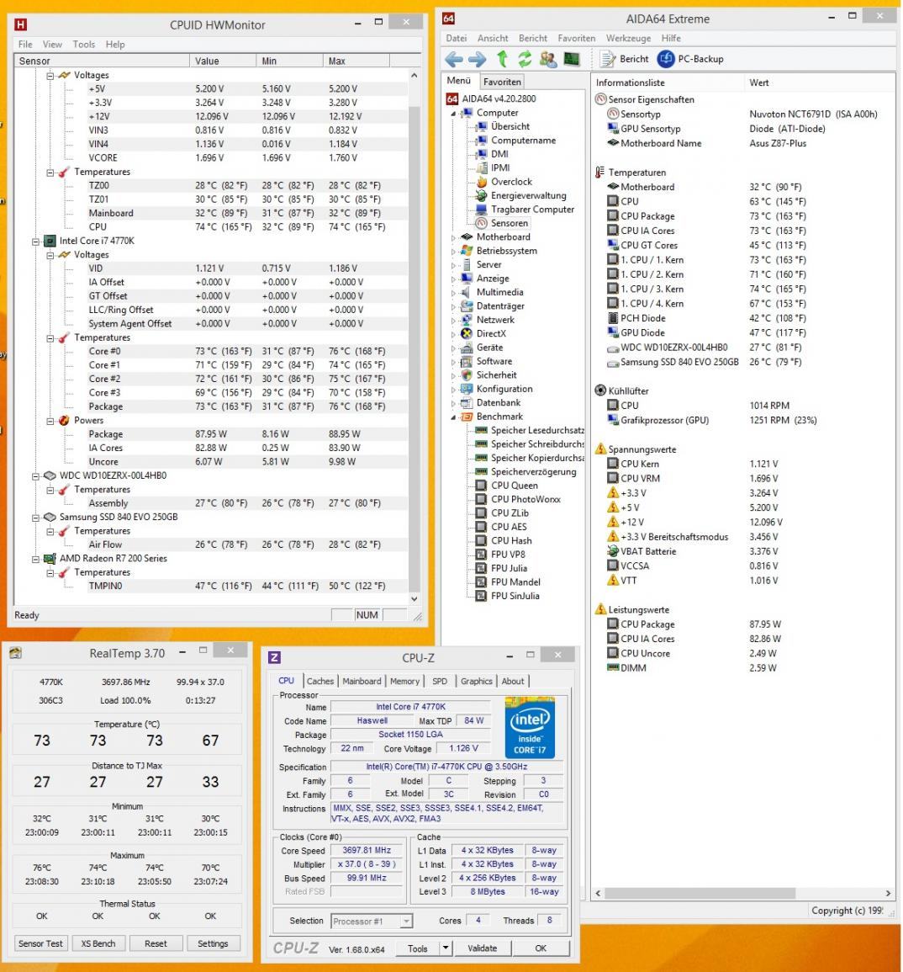The height and width of the screenshot is (972, 903).
Task: Click the AIDA64 forward arrow icon
Action: pyautogui.click(x=477, y=60)
